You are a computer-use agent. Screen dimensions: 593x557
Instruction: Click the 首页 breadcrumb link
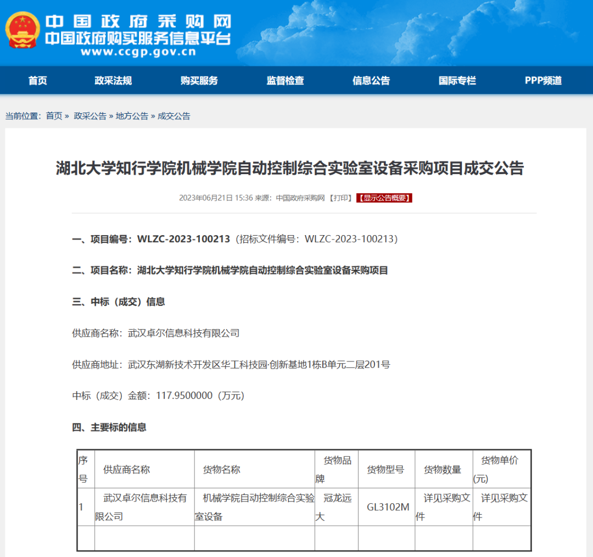click(54, 116)
